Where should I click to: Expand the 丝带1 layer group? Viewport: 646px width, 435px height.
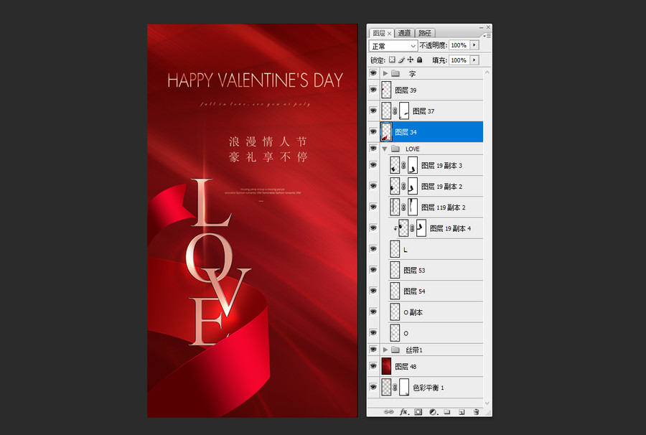(x=385, y=350)
